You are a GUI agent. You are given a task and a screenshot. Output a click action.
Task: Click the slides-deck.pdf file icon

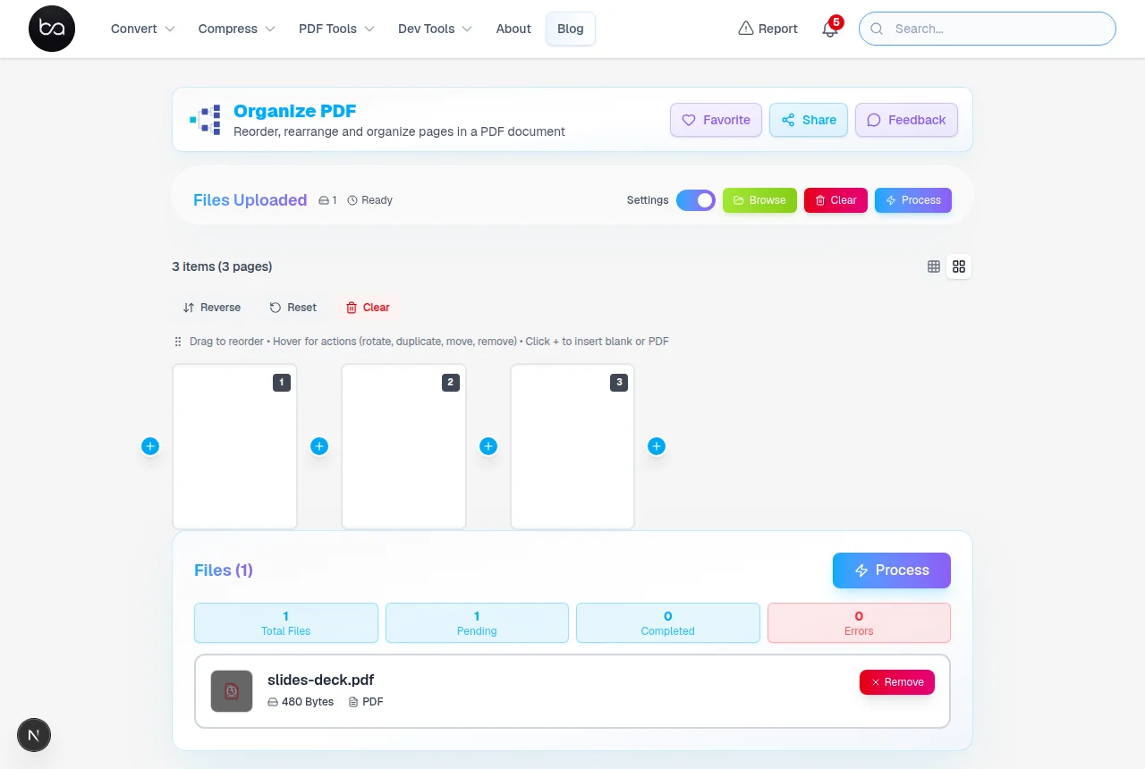[232, 691]
